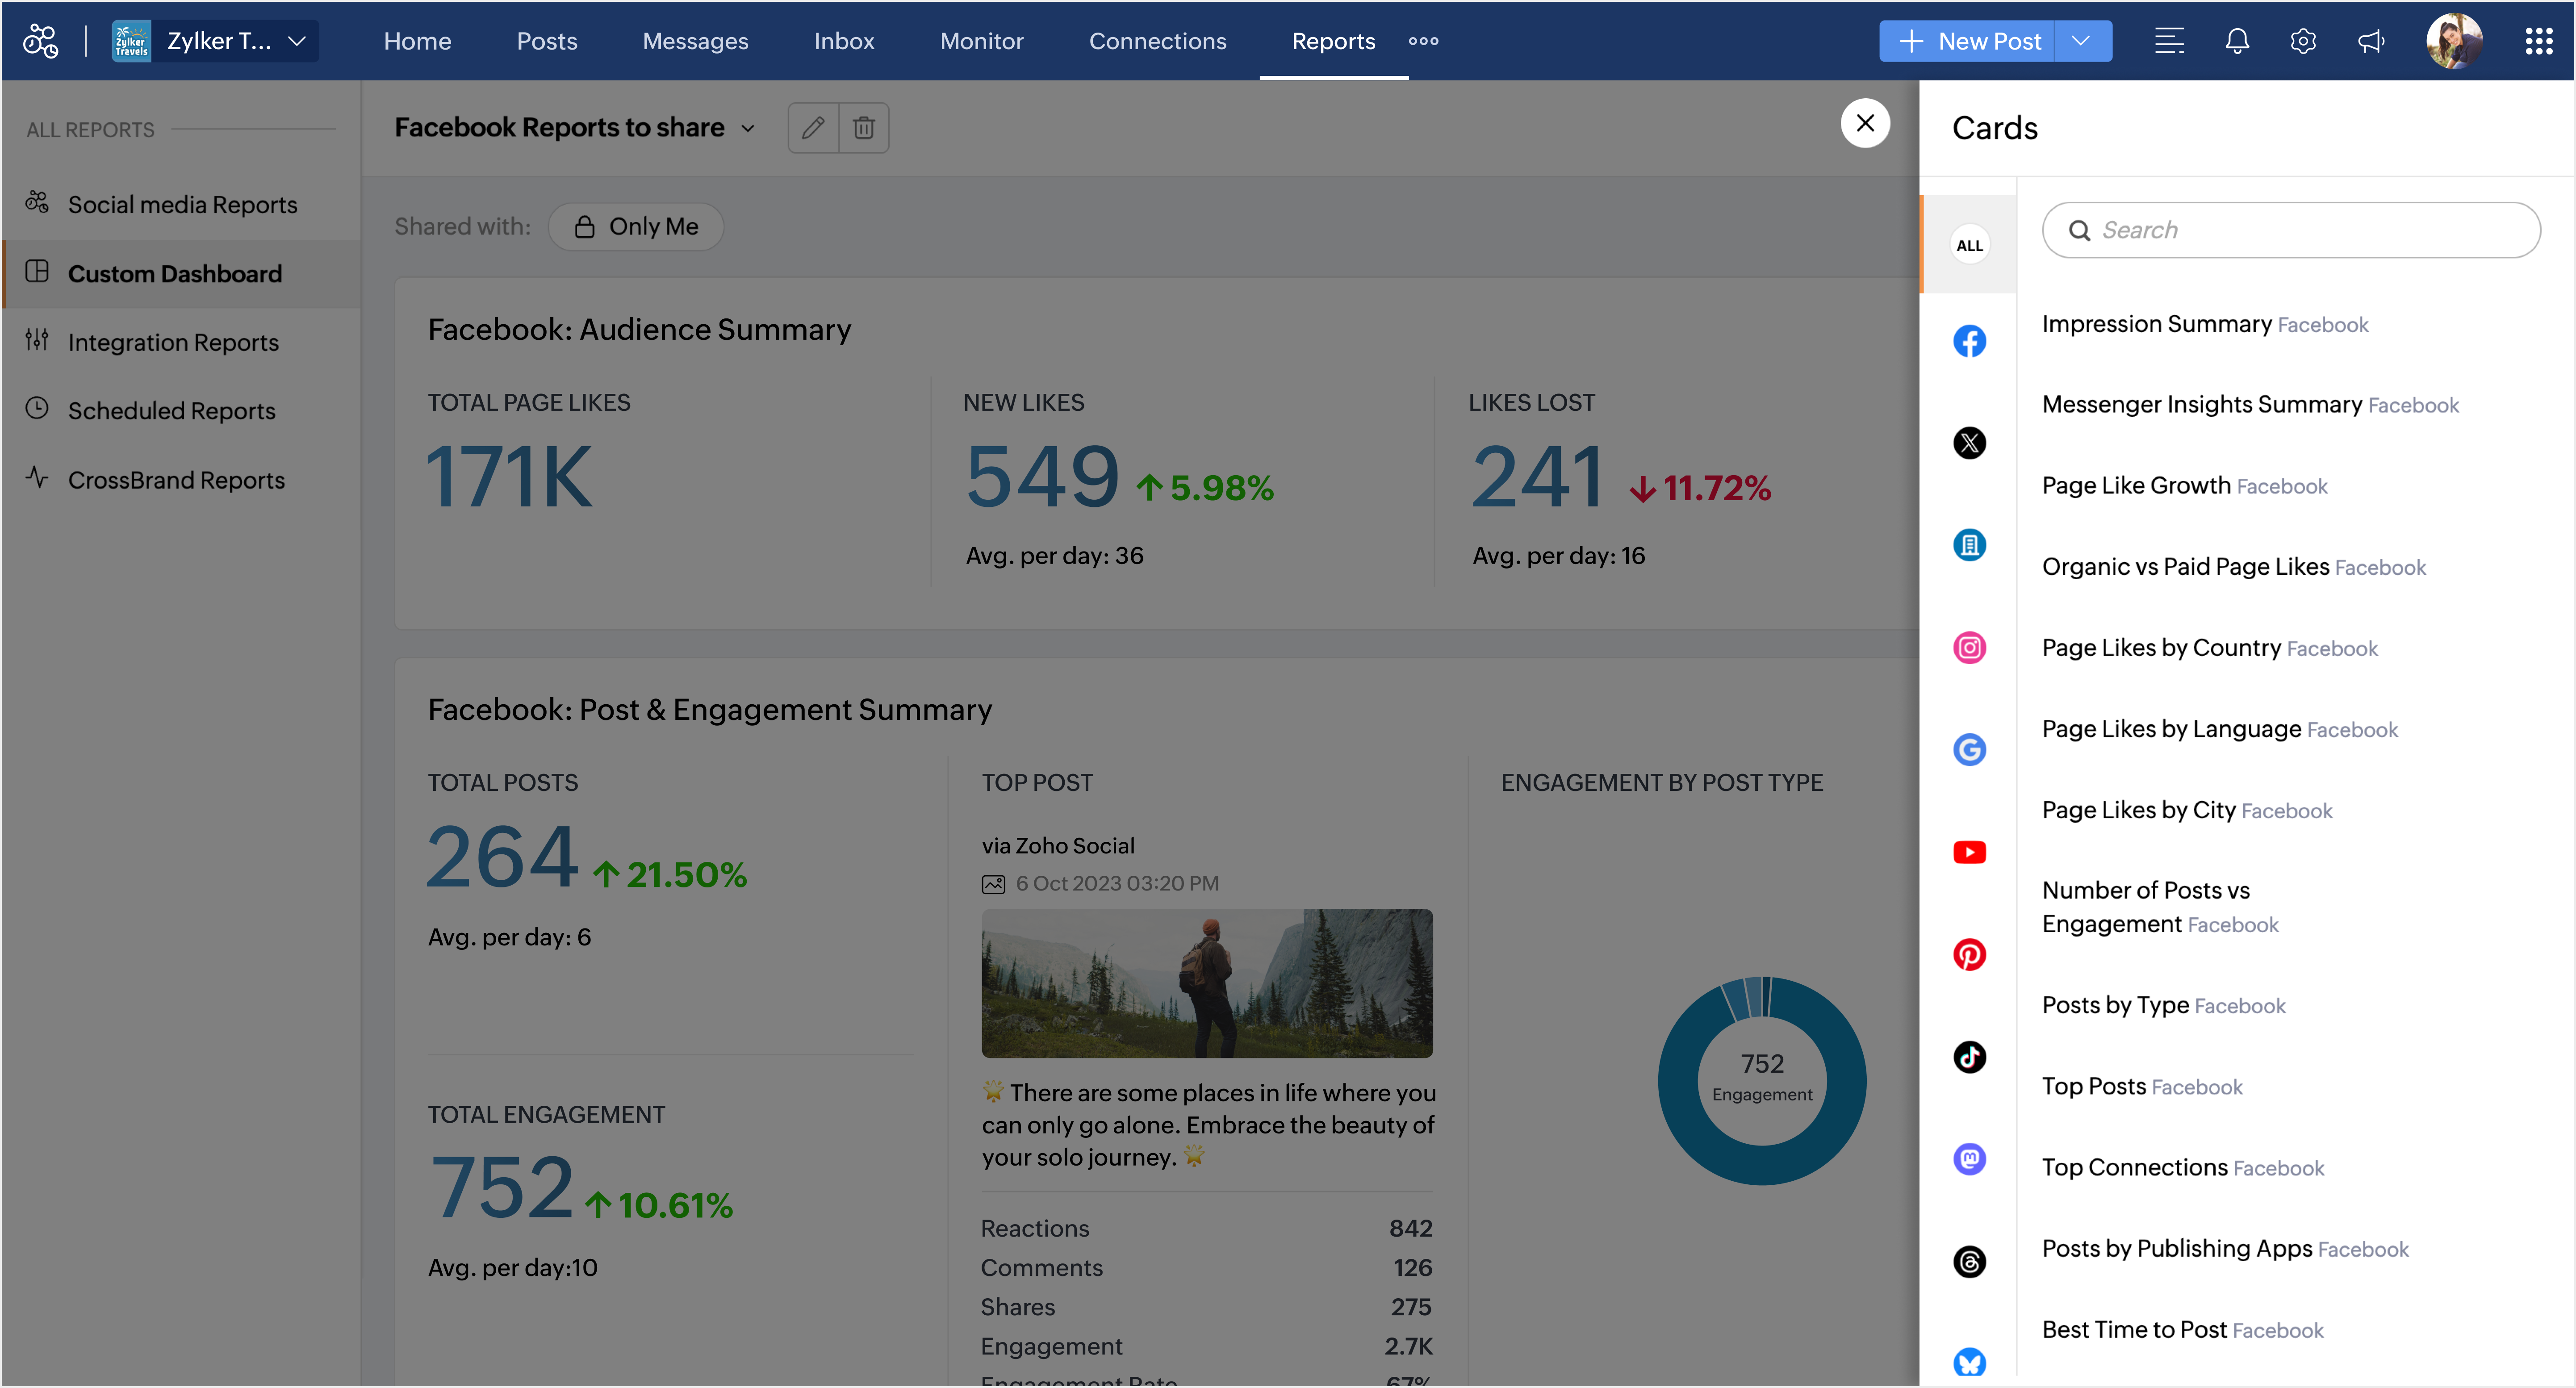Open the Monitor tab
2576x1388 pixels.
click(x=981, y=41)
